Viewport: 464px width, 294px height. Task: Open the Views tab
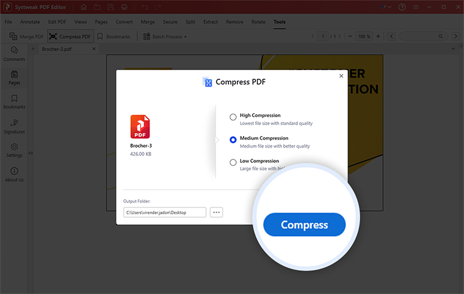click(81, 22)
